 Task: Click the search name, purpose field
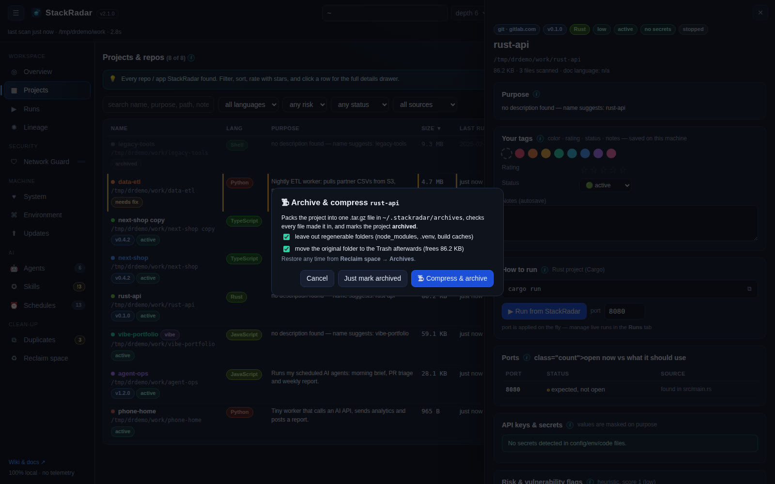158,105
